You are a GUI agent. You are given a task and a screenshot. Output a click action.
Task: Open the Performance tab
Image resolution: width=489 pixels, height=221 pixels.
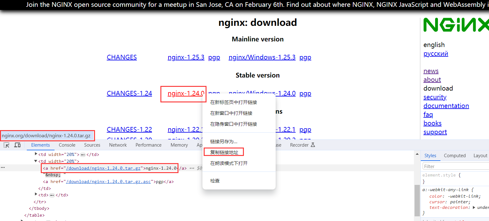[x=149, y=145]
